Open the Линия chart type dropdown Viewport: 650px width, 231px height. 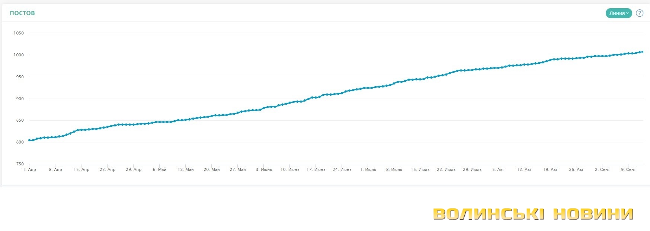point(618,13)
